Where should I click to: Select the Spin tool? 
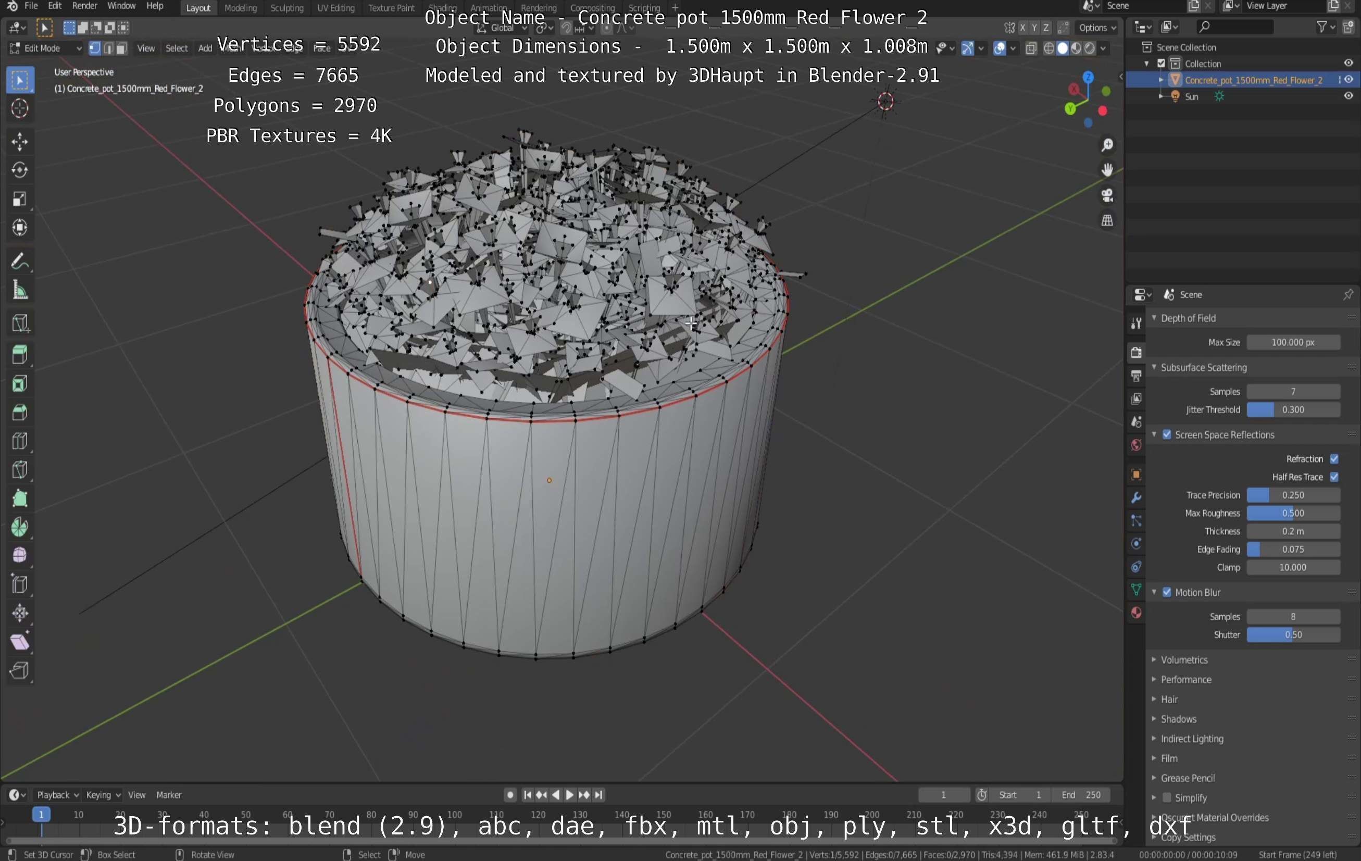[x=20, y=527]
